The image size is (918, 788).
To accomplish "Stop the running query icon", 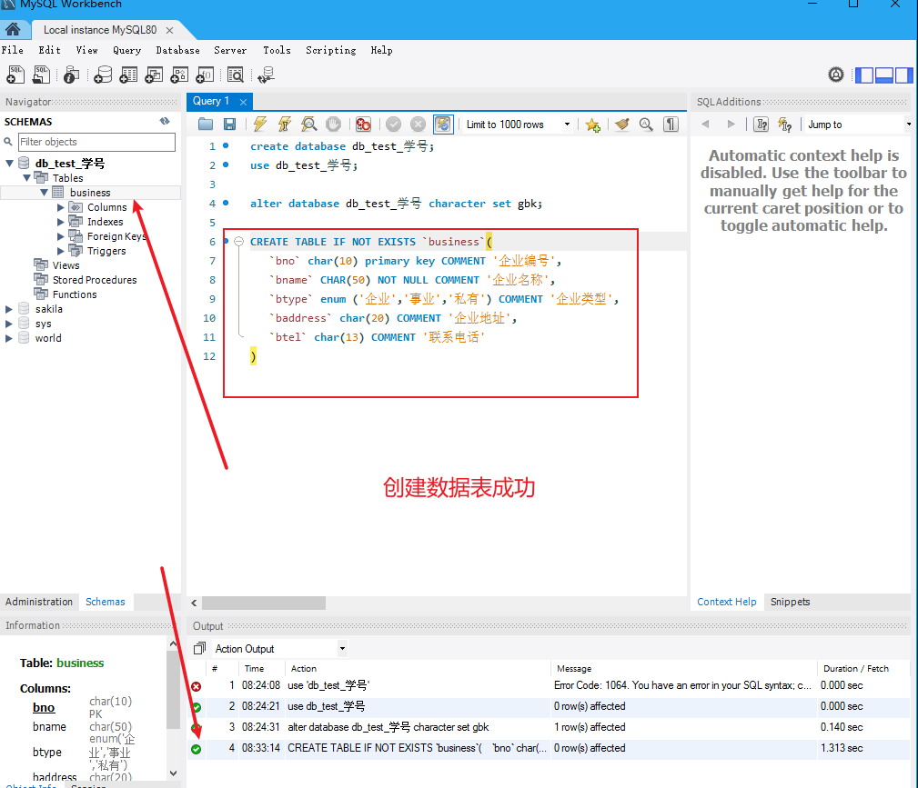I will click(333, 124).
